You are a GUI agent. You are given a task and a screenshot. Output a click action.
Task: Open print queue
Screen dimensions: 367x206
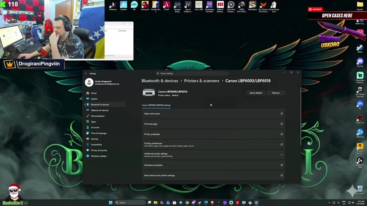click(213, 114)
